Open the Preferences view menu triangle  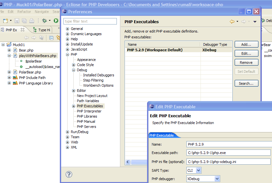coord(255,22)
